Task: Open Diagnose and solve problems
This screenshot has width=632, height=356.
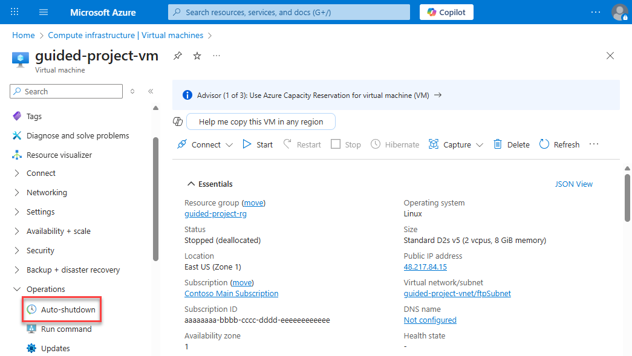Action: (78, 136)
